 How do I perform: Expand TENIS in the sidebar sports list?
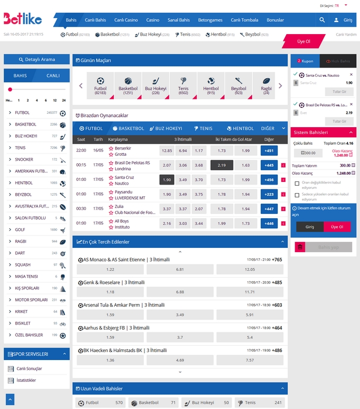(x=10, y=148)
